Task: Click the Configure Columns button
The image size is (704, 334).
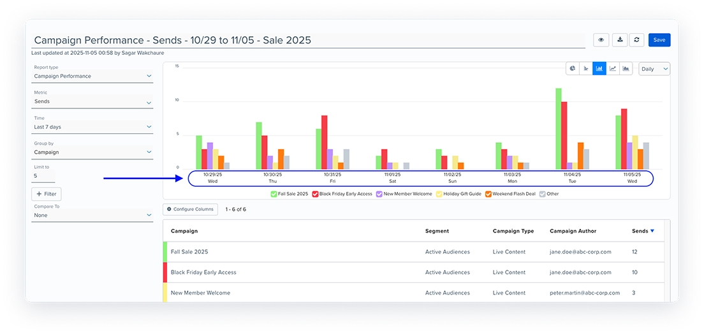Action: point(191,209)
